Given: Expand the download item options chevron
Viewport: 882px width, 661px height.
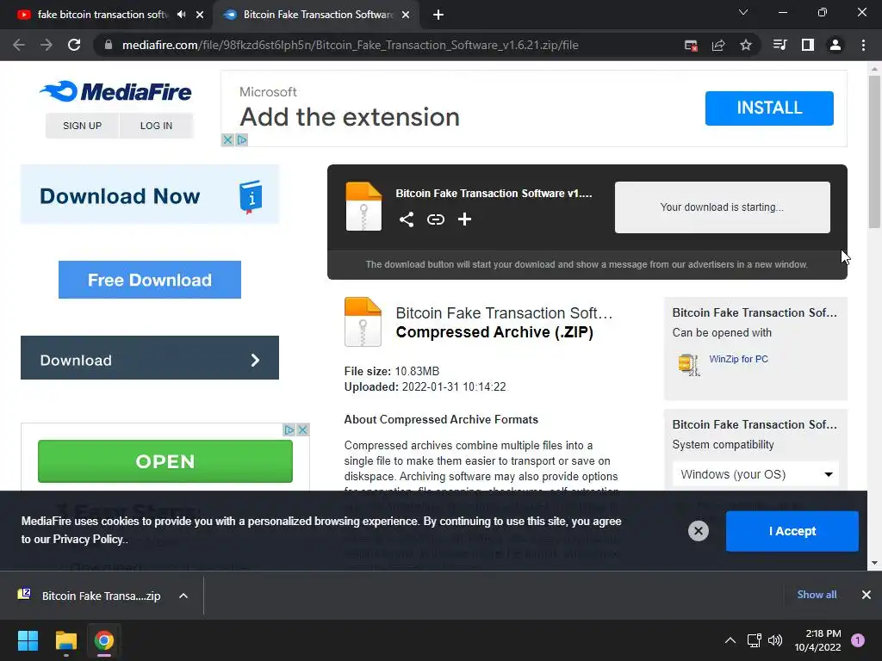Looking at the screenshot, I should click(183, 596).
